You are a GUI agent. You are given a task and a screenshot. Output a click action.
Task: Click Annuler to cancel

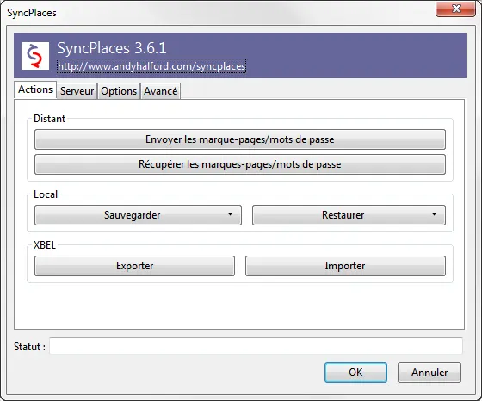pos(429,373)
